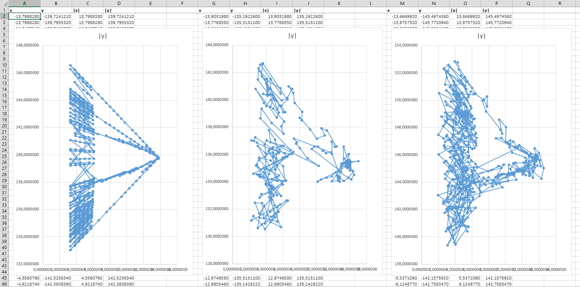Click the 128,0000000 vertical axis label

217,263
